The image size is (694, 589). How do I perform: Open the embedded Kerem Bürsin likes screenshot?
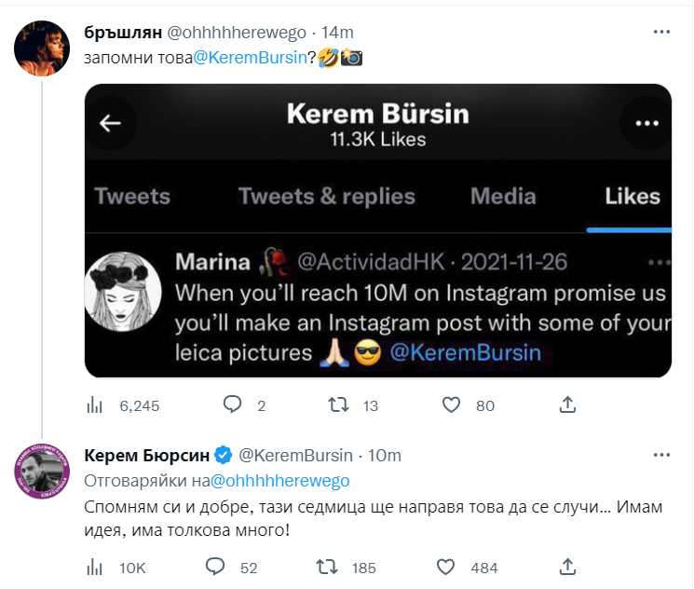(377, 230)
